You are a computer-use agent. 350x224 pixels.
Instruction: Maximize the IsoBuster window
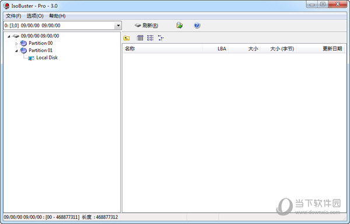(x=323, y=4)
